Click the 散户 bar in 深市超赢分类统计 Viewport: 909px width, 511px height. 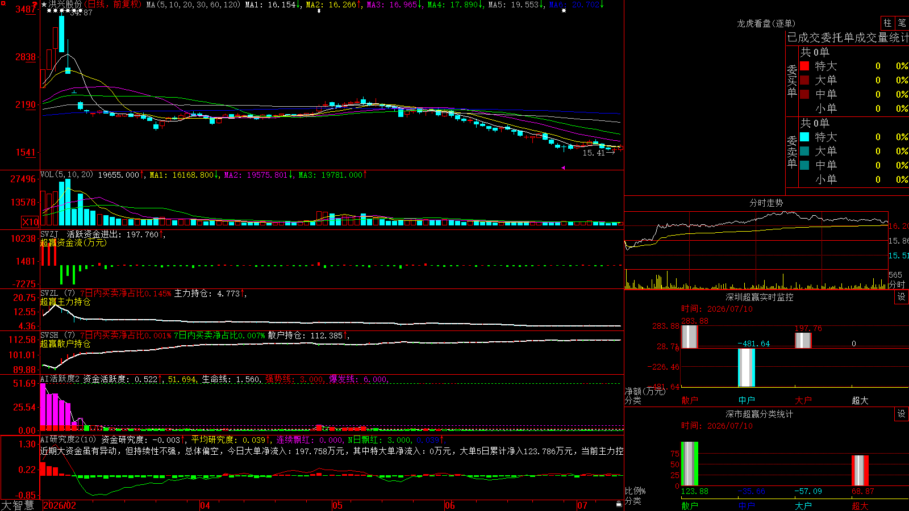pos(690,464)
